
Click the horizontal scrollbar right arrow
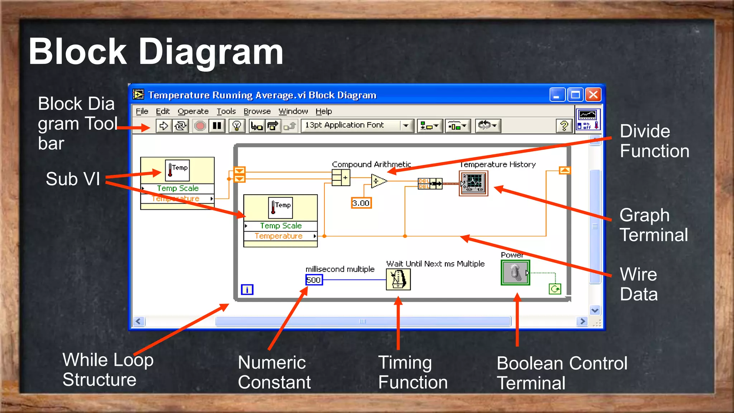tap(582, 321)
